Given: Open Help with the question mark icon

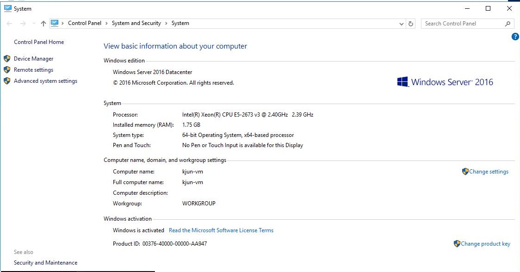Looking at the screenshot, I should tap(515, 37).
